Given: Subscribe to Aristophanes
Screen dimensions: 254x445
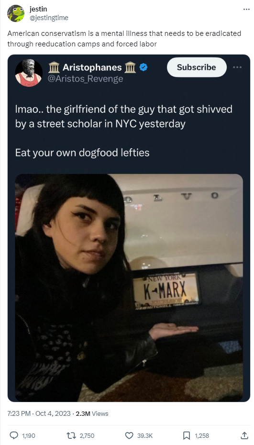Looking at the screenshot, I should (197, 67).
